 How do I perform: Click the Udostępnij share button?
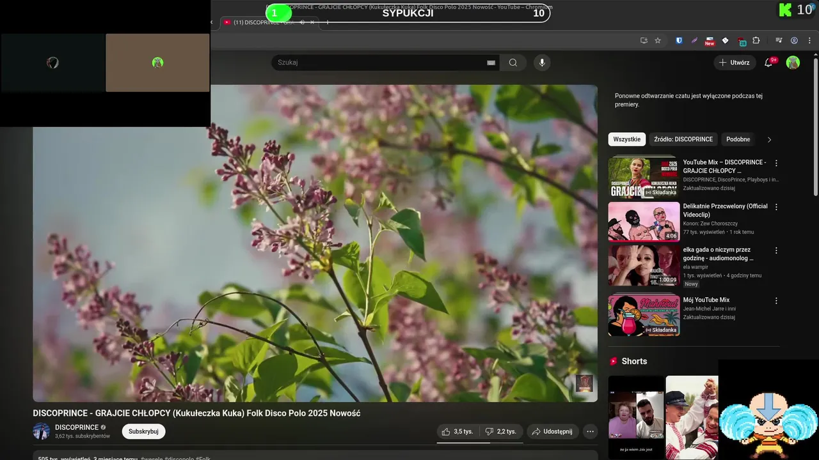tap(552, 431)
